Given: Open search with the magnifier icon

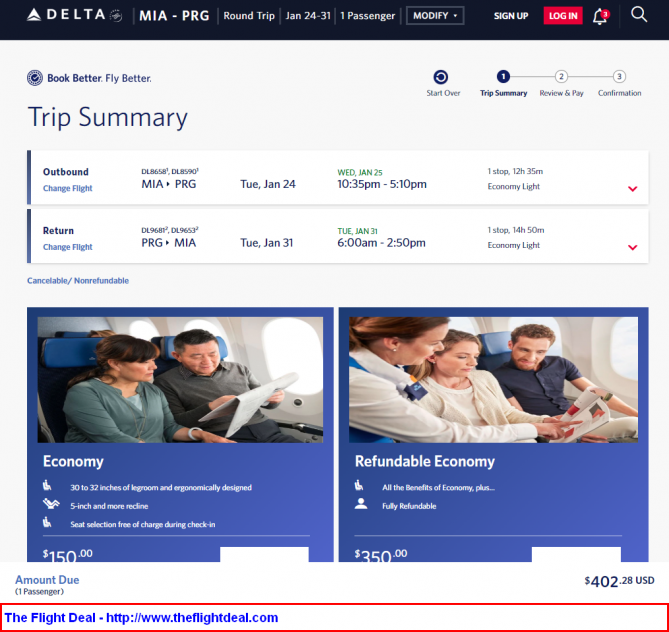Looking at the screenshot, I should point(639,15).
